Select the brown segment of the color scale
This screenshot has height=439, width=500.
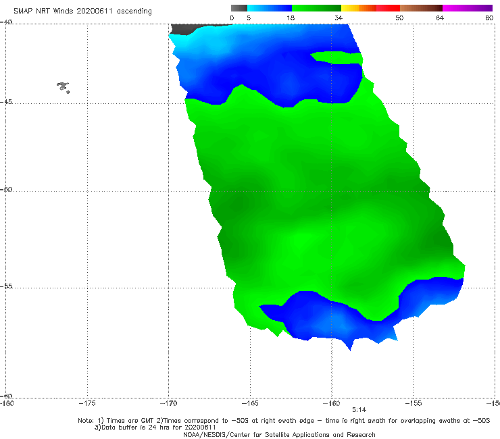[421, 8]
